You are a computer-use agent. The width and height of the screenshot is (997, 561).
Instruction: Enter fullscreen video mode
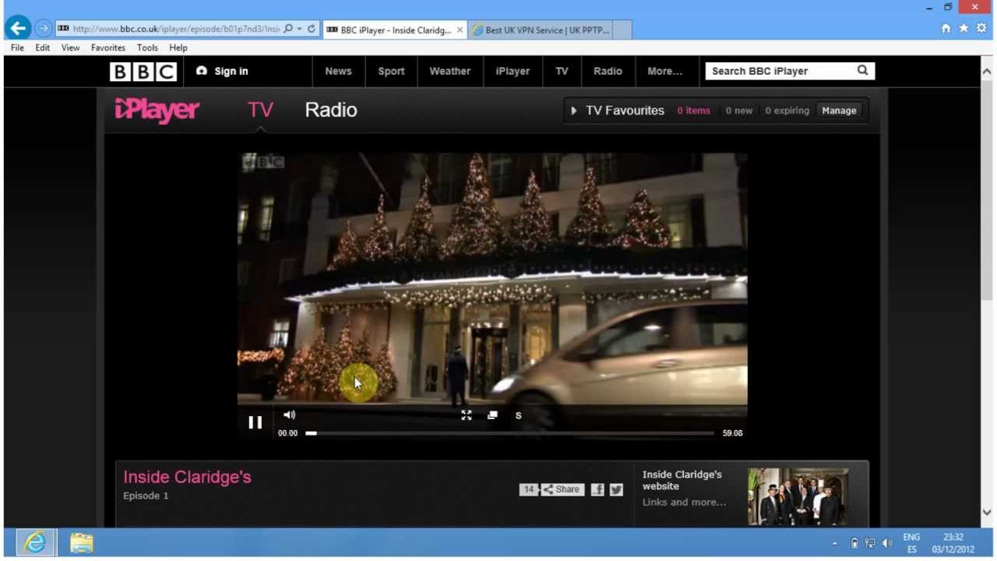pyautogui.click(x=466, y=415)
